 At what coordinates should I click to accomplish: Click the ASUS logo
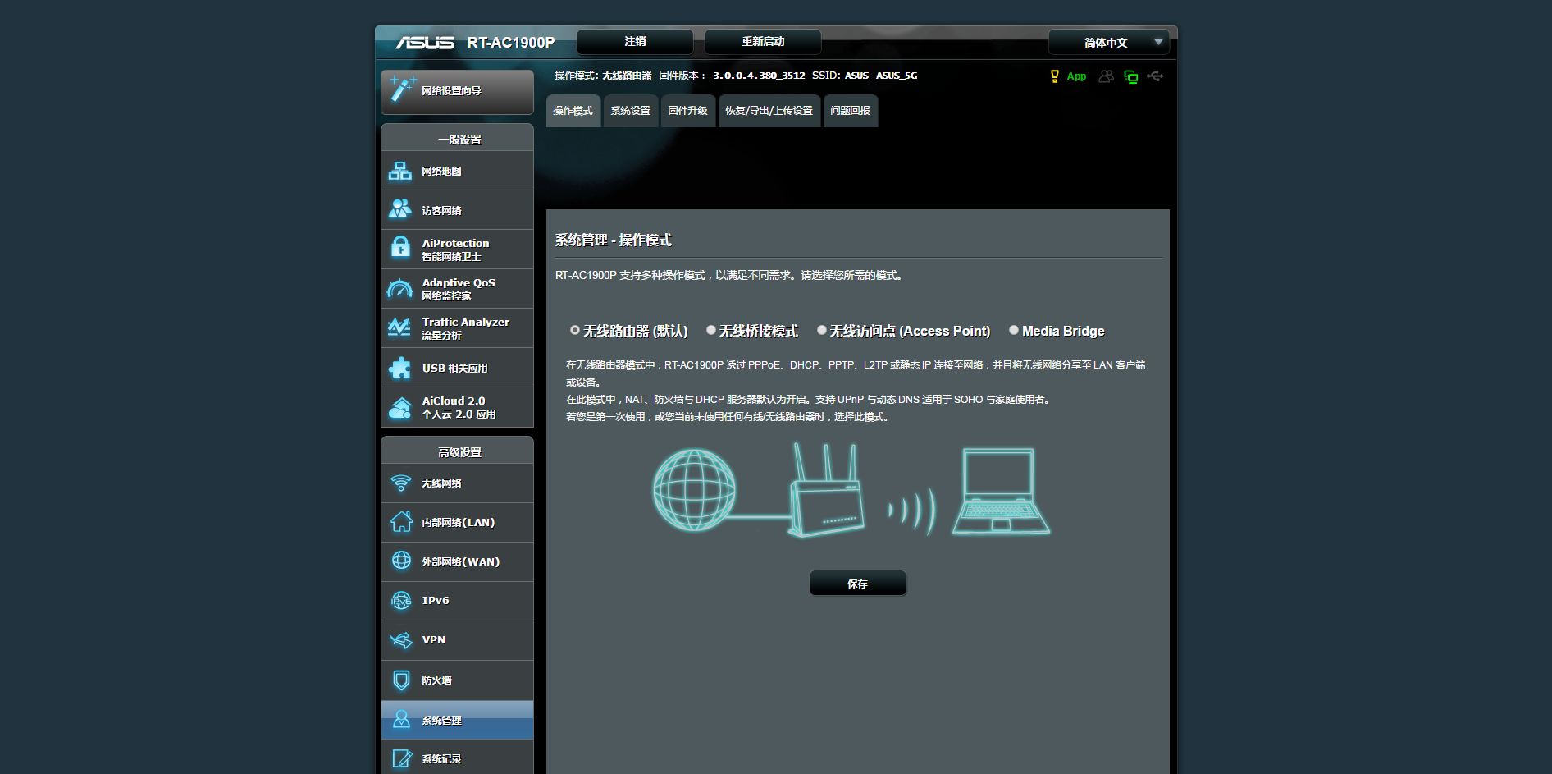pyautogui.click(x=425, y=43)
